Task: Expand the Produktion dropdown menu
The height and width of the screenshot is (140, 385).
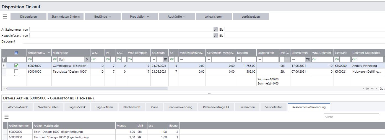Action: (x=139, y=17)
